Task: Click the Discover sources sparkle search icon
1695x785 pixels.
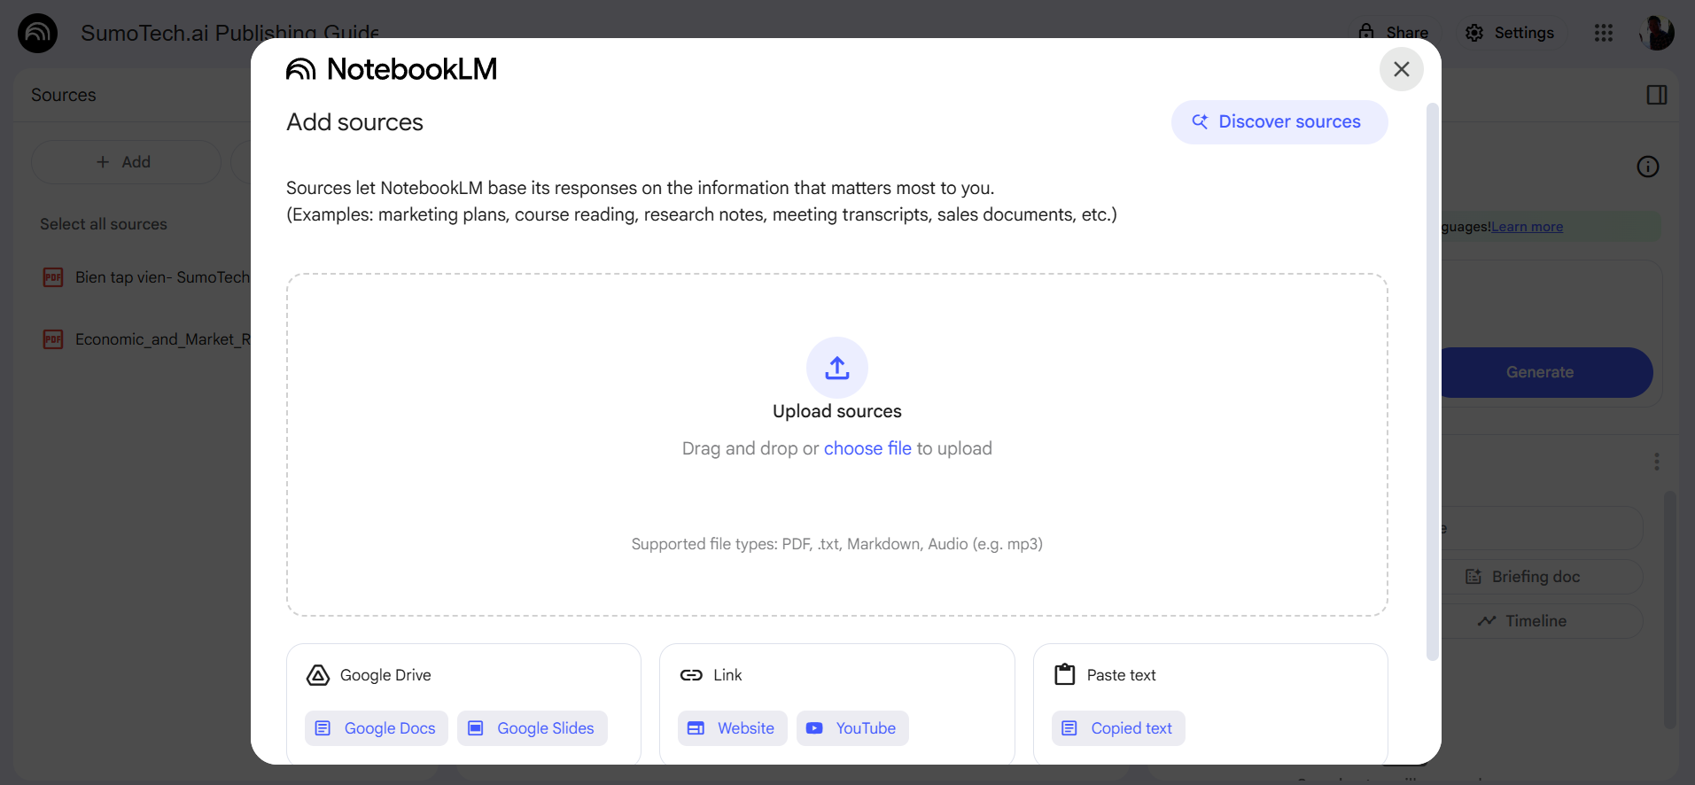Action: pyautogui.click(x=1200, y=121)
